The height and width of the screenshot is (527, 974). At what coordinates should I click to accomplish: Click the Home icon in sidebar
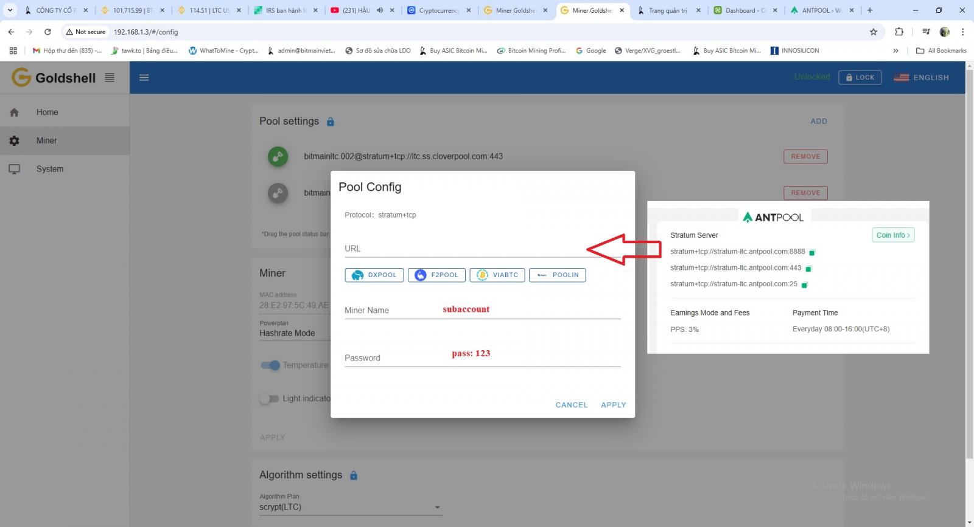(15, 112)
